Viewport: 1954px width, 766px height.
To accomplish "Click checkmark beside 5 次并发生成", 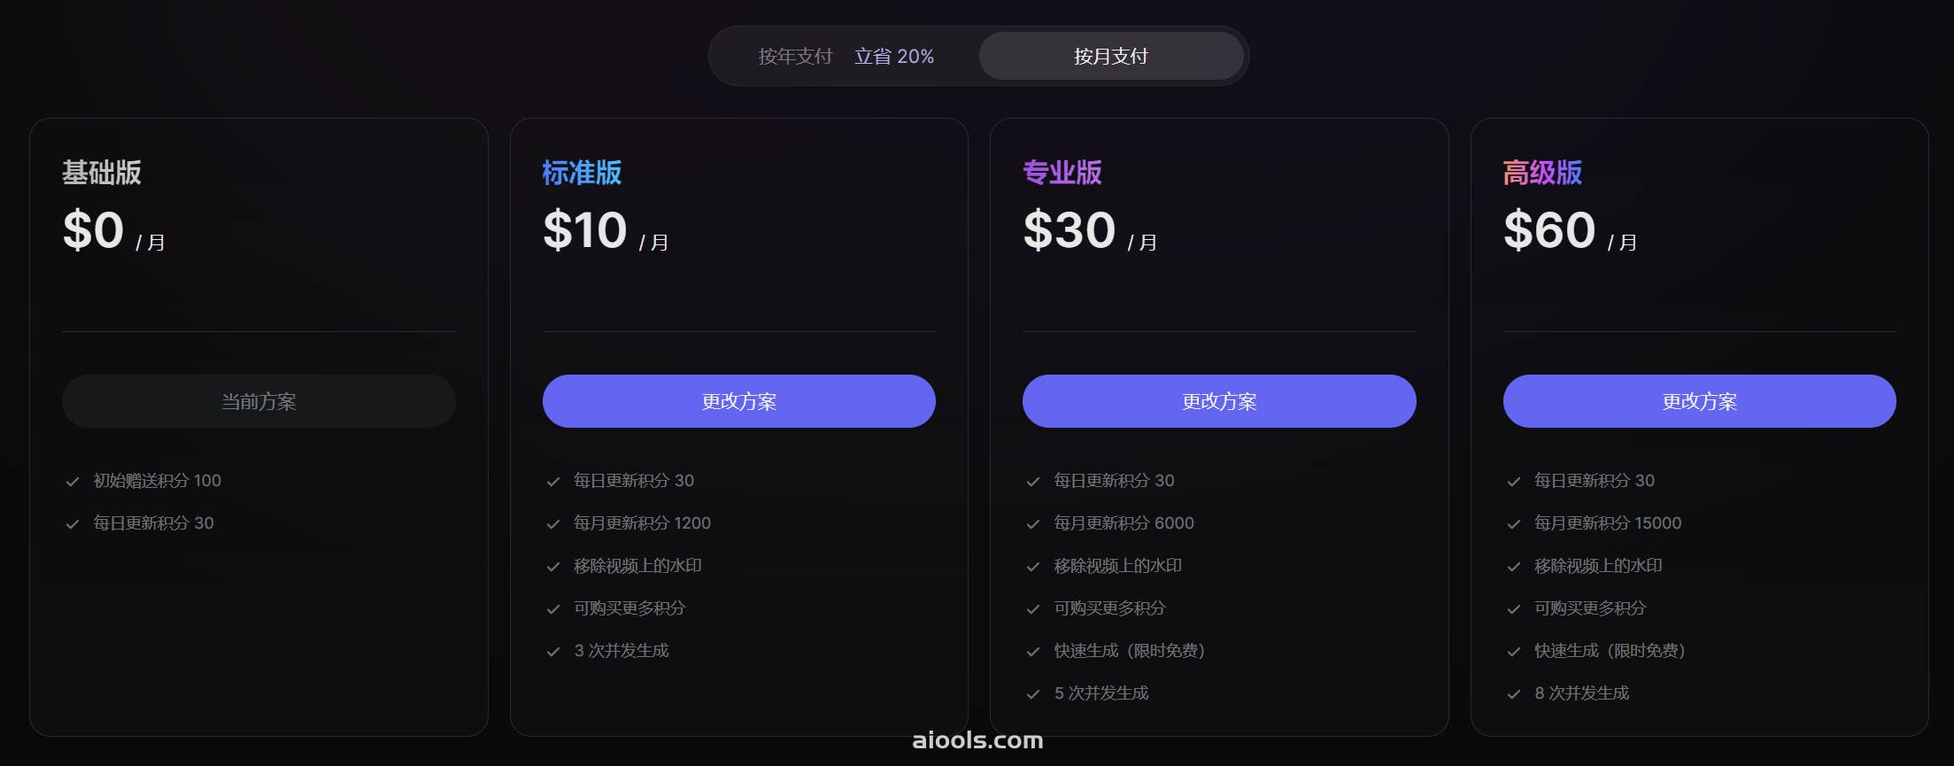I will [x=1033, y=694].
